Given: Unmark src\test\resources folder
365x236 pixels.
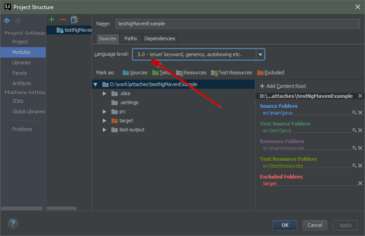Looking at the screenshot, I should pos(360,166).
